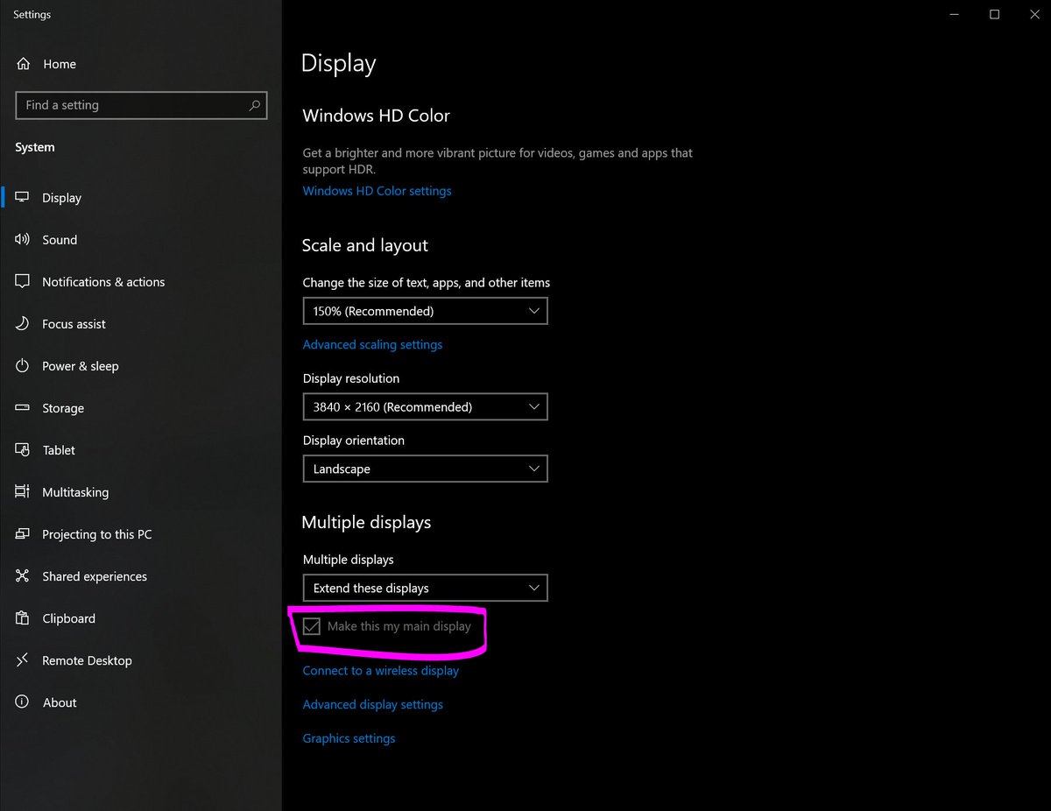This screenshot has width=1051, height=811.
Task: Click the Storage drive icon
Action: [x=23, y=408]
